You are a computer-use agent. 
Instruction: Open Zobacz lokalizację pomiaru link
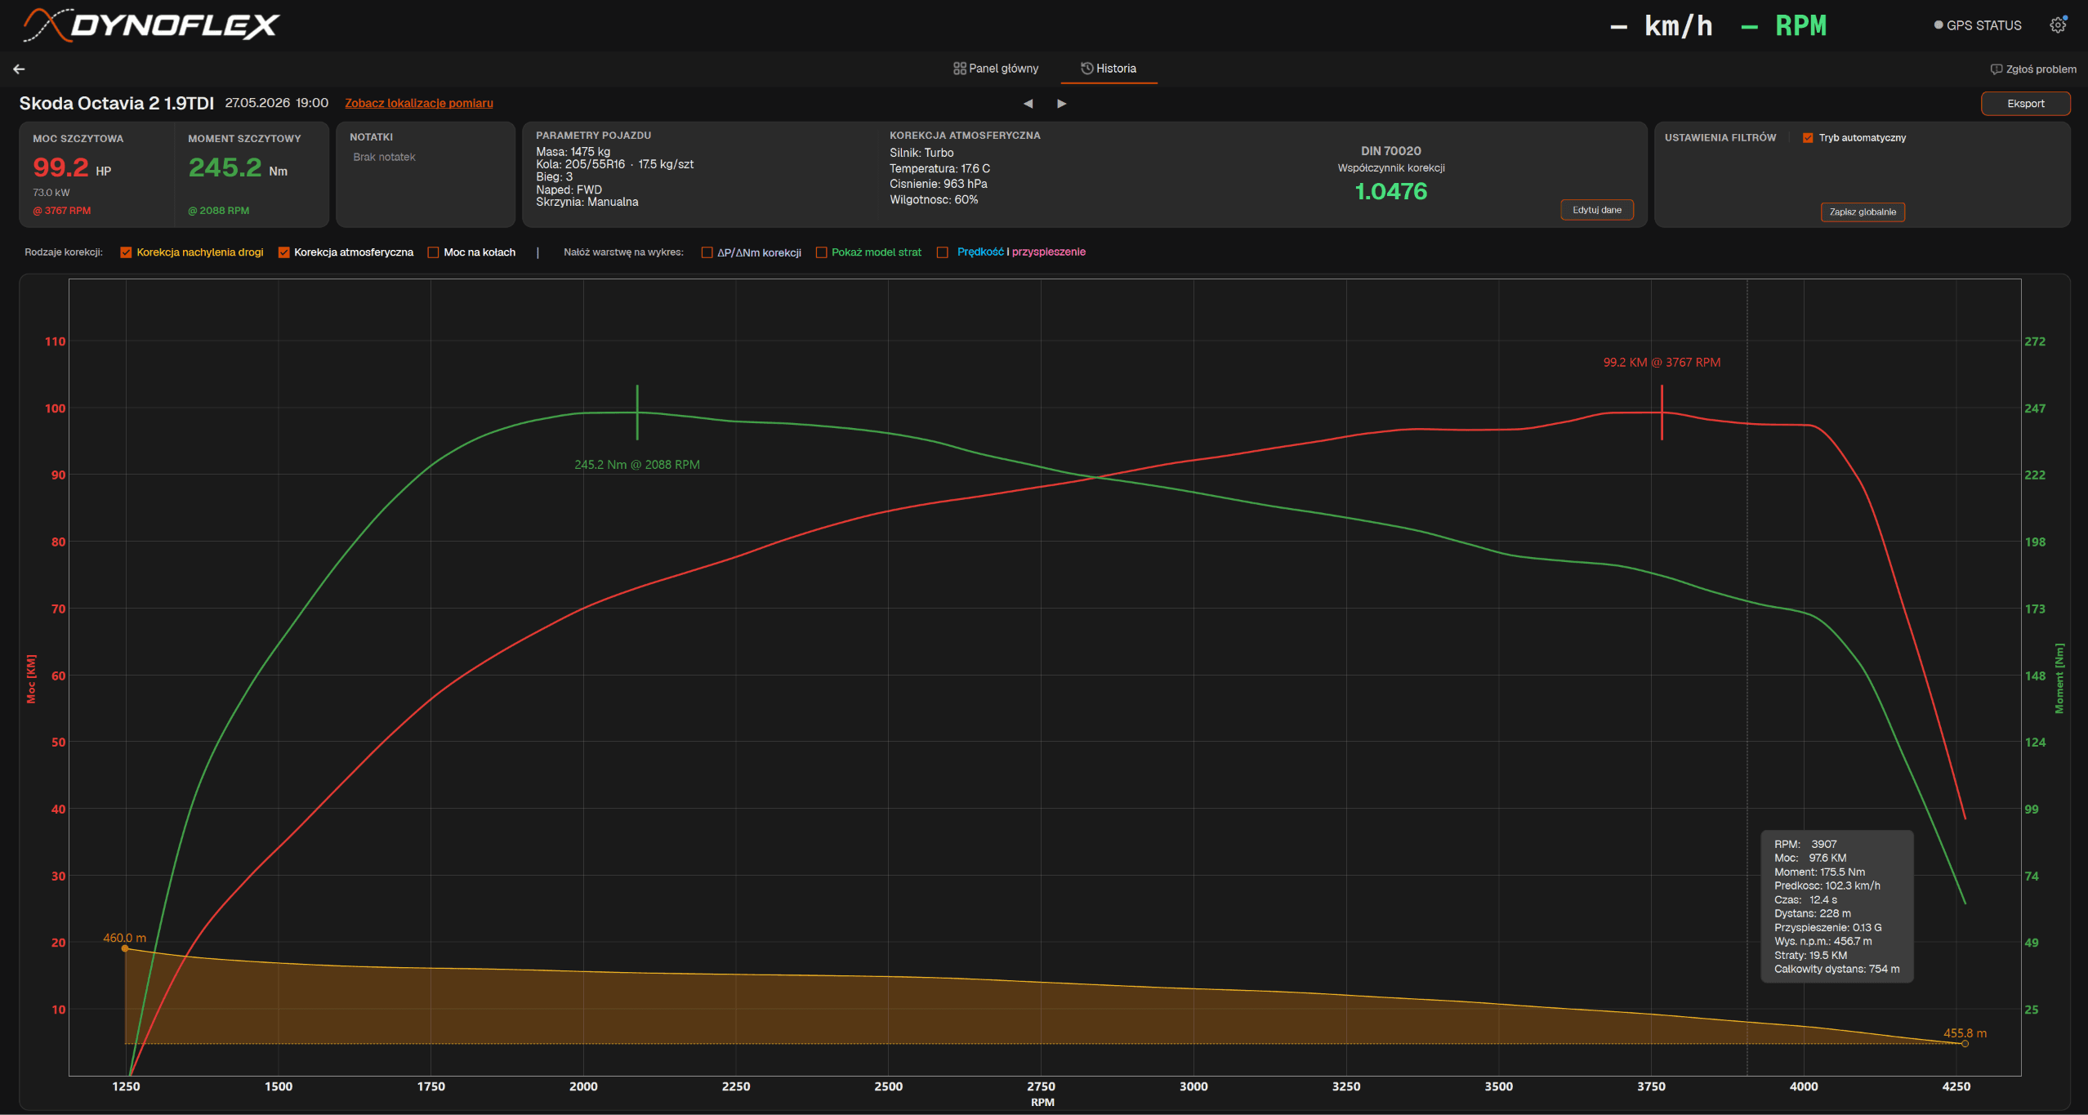click(x=418, y=103)
